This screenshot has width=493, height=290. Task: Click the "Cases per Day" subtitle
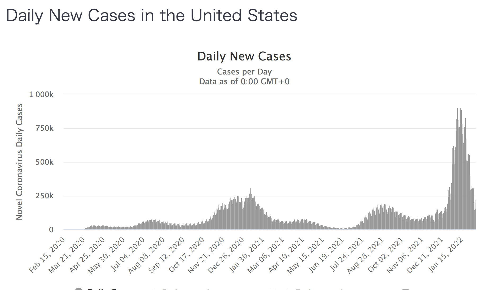point(244,72)
